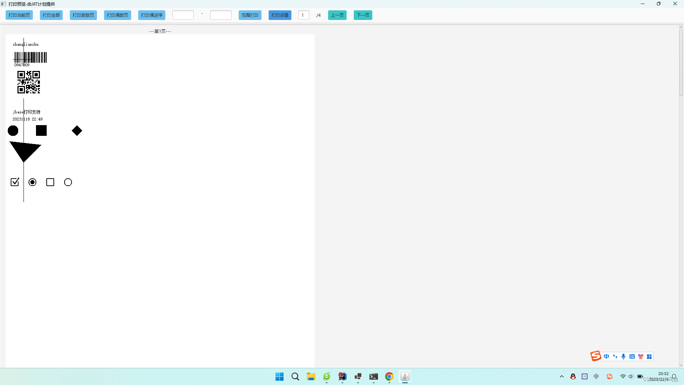684x385 pixels.
Task: Open Wi-Fi network tray icon
Action: click(623, 376)
